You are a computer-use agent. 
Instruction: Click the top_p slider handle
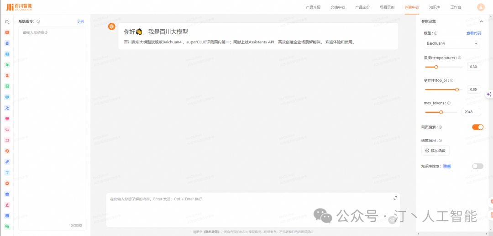(457, 89)
